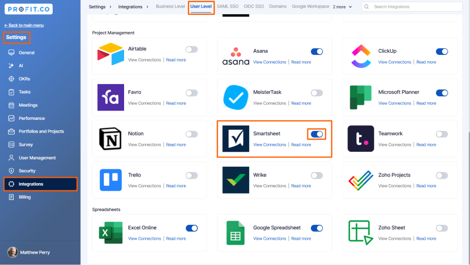Click the Settings breadcrumb

[97, 7]
